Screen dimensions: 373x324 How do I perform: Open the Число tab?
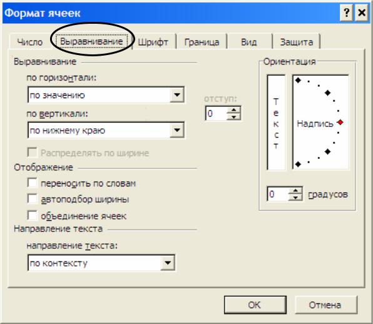point(30,42)
